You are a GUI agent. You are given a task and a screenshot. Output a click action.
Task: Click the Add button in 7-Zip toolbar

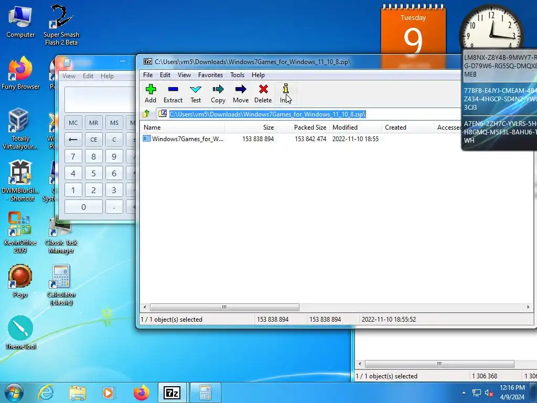pyautogui.click(x=151, y=93)
